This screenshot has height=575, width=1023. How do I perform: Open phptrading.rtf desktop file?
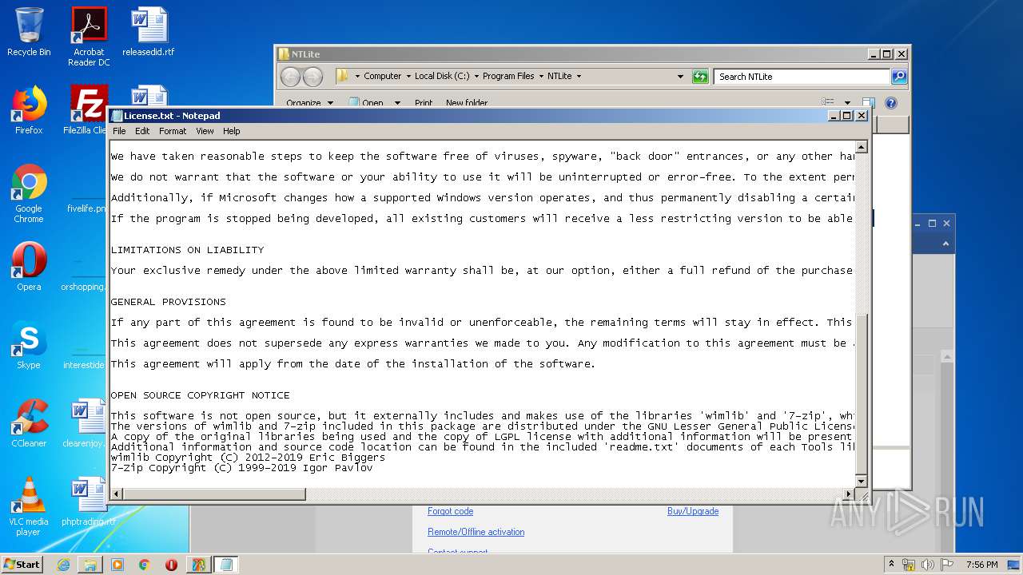pyautogui.click(x=89, y=502)
